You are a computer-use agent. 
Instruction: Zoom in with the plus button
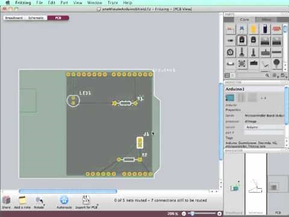[x=219, y=213]
